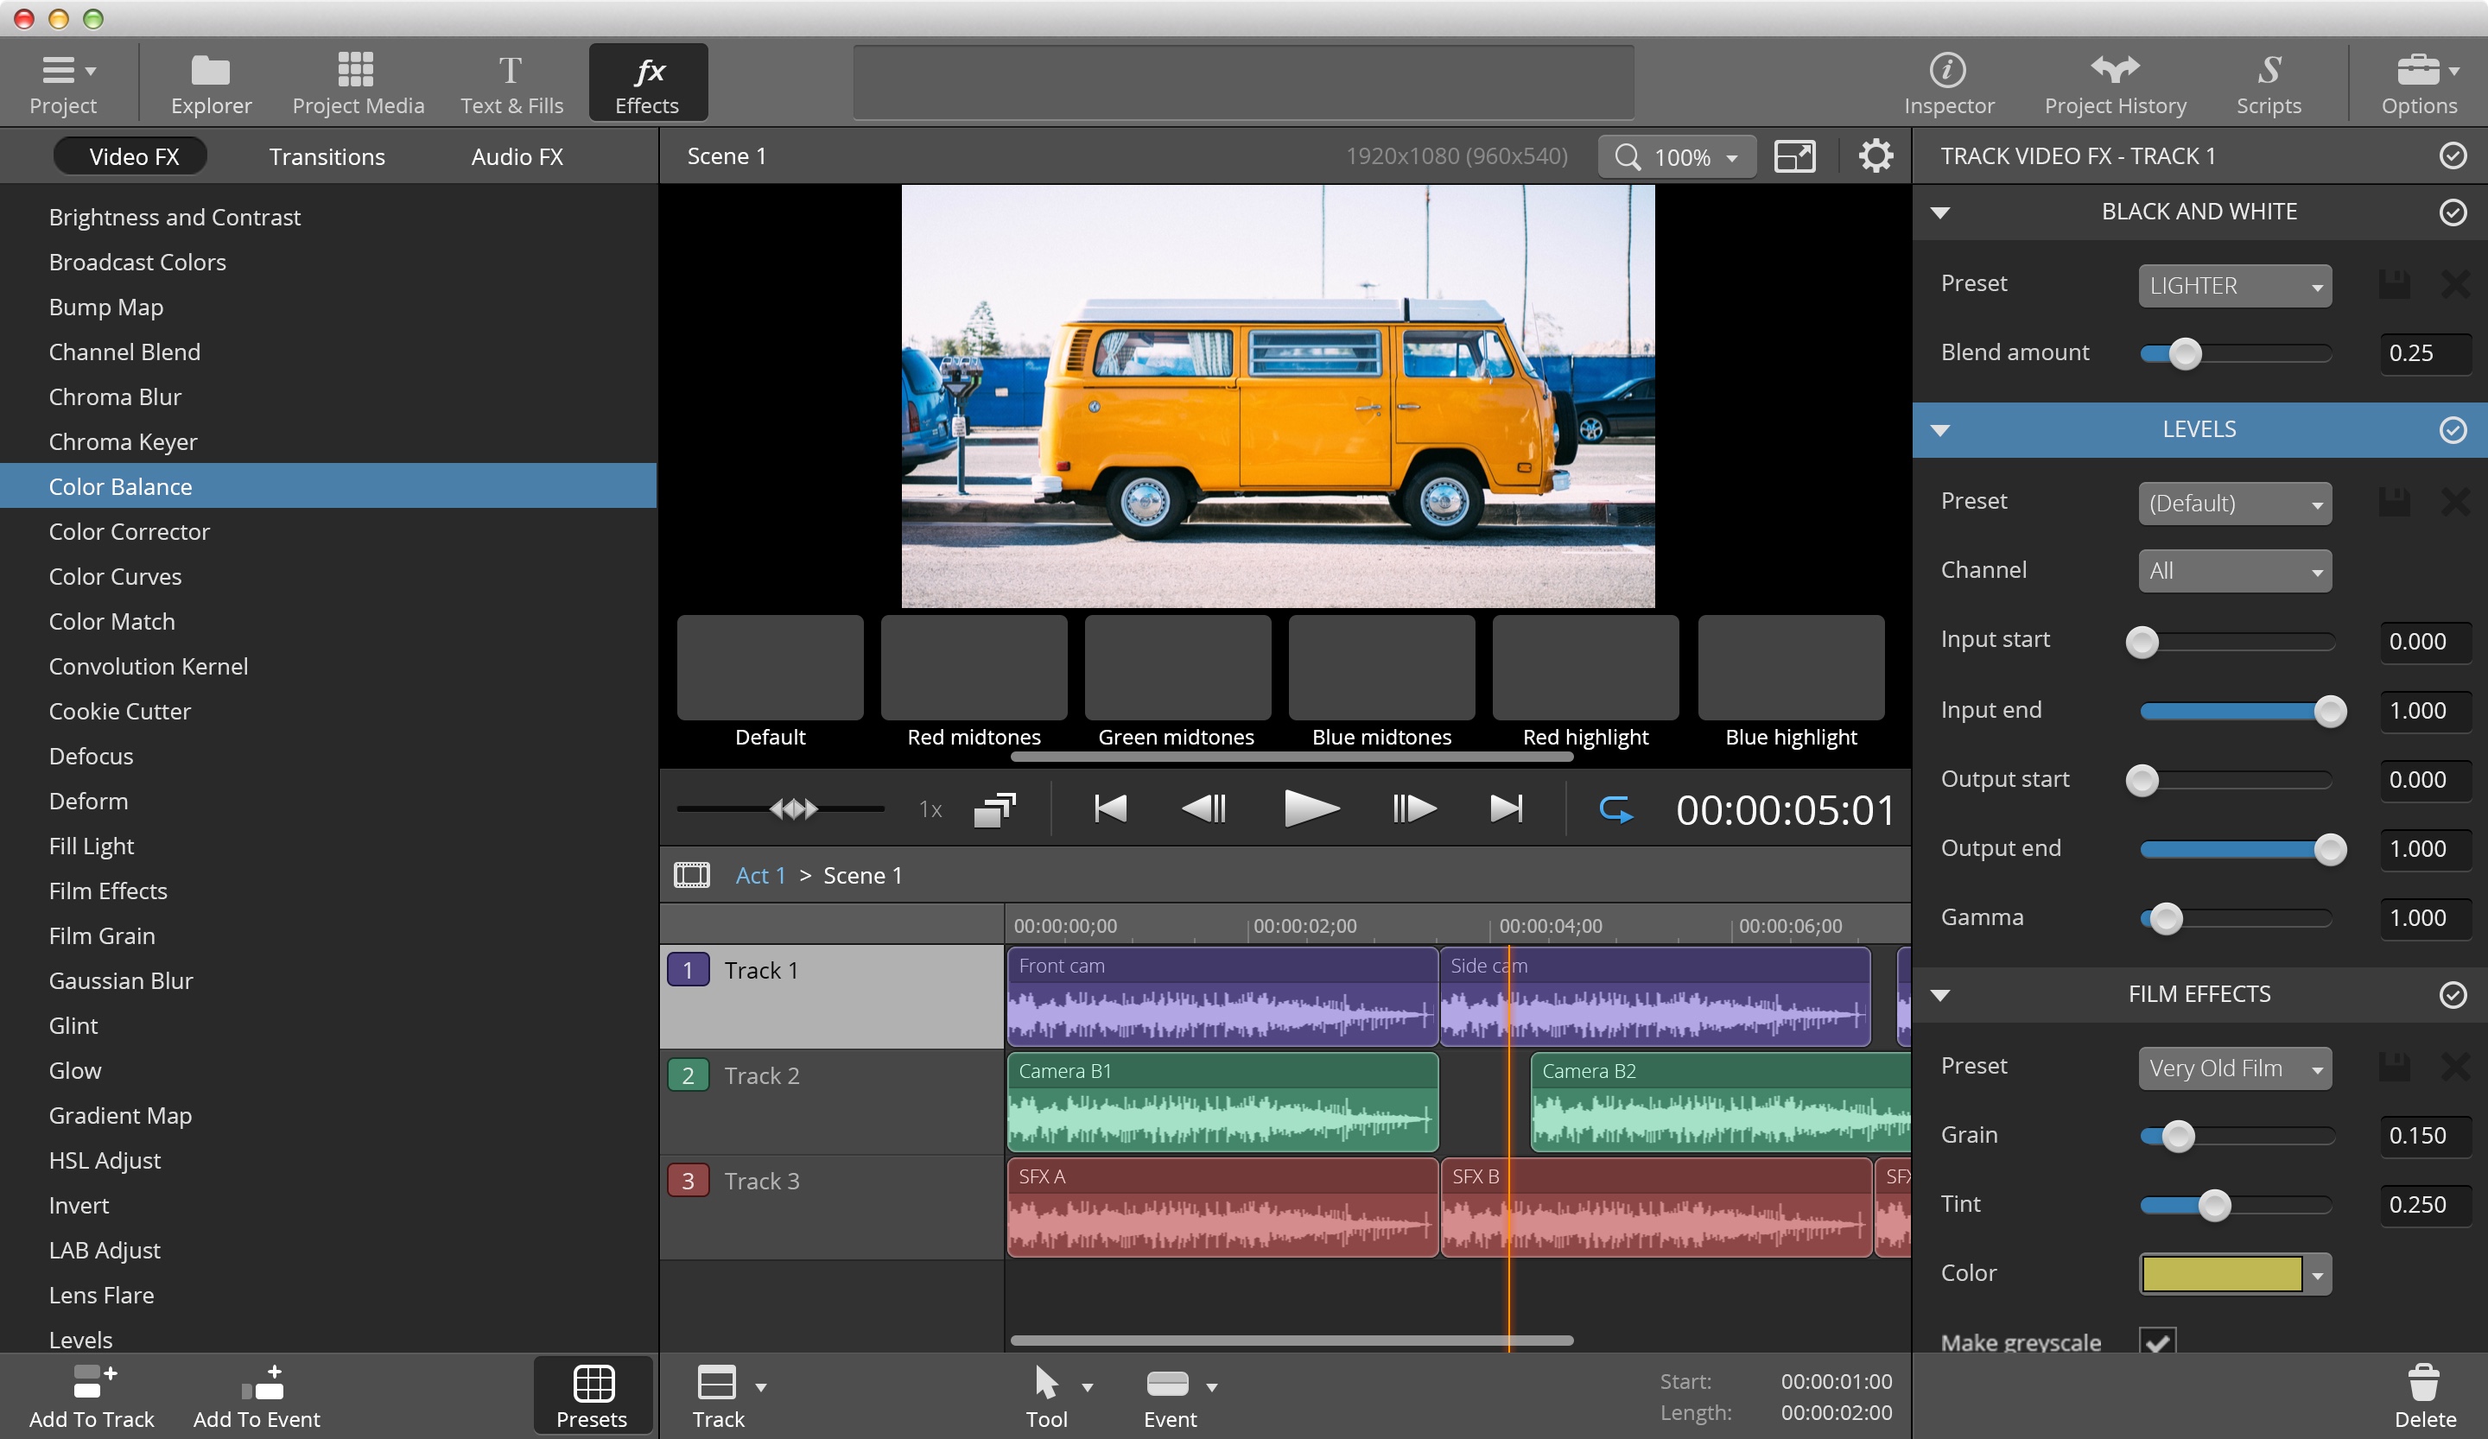Open Project History
Viewport: 2488px width, 1439px height.
(x=2115, y=82)
